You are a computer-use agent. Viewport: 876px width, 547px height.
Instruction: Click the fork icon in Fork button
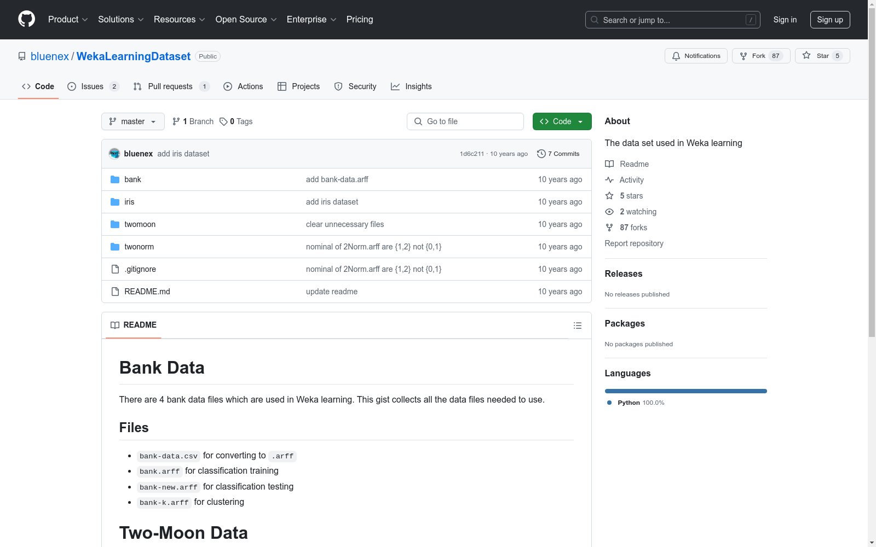pyautogui.click(x=744, y=56)
